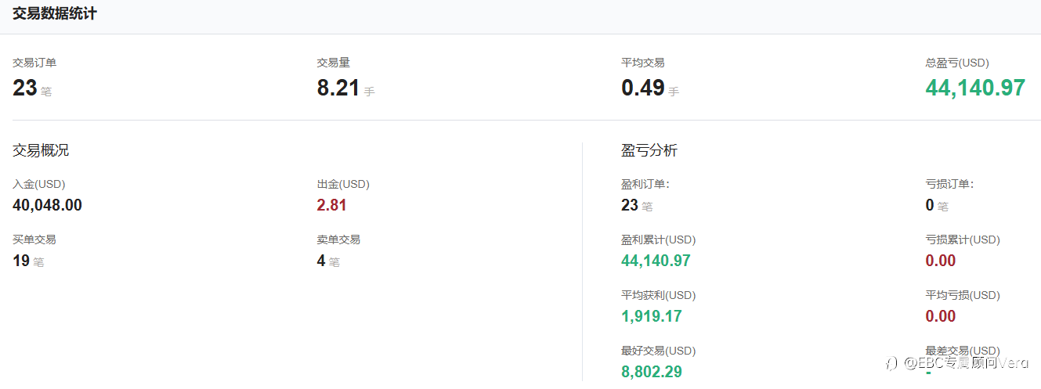Viewport: 1041px width, 389px height.
Task: Click the 交易数据统计 heading
Action: pos(55,13)
